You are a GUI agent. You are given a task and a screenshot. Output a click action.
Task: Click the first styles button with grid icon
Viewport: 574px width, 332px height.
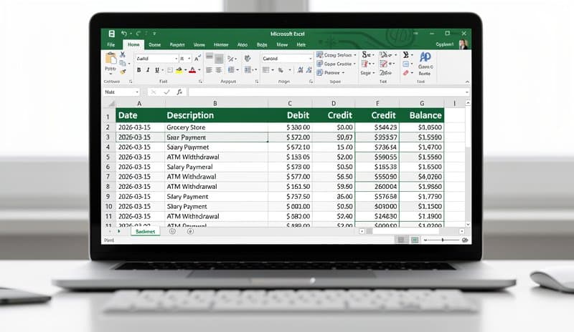click(x=336, y=55)
